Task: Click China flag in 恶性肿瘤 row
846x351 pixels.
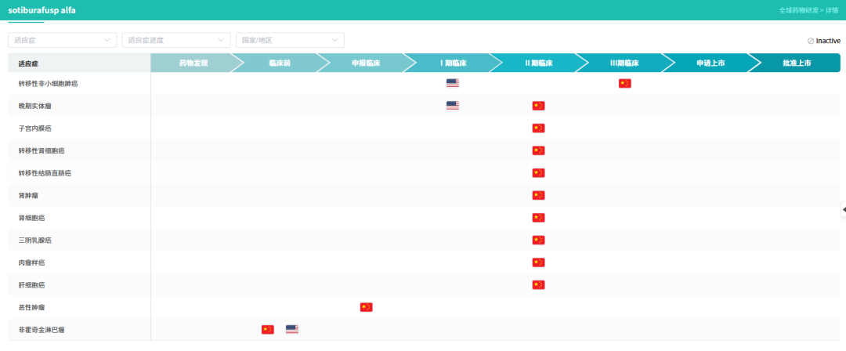Action: 366,307
